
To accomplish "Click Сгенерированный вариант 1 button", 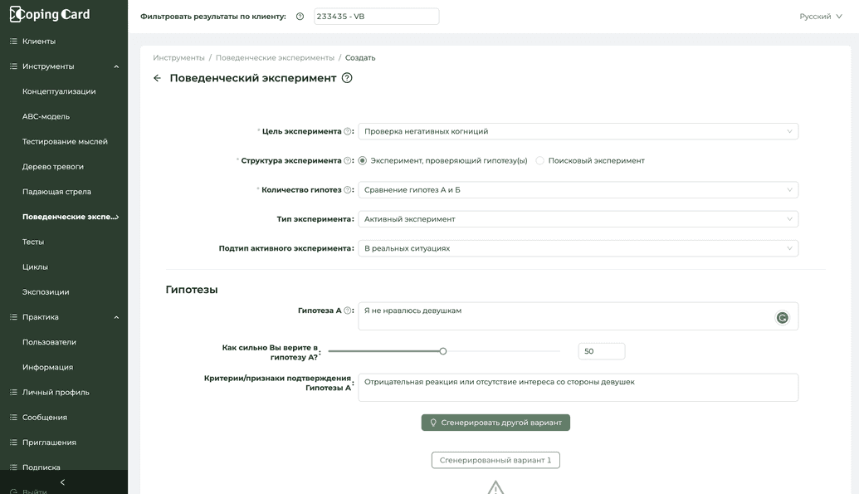I will [495, 461].
